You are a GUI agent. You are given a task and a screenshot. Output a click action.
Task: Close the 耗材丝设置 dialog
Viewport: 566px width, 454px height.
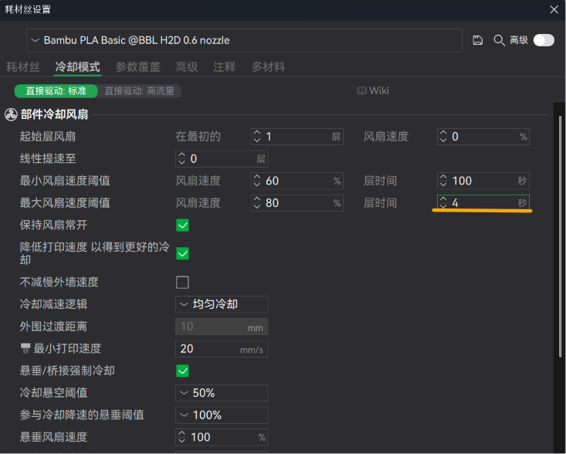click(x=554, y=9)
